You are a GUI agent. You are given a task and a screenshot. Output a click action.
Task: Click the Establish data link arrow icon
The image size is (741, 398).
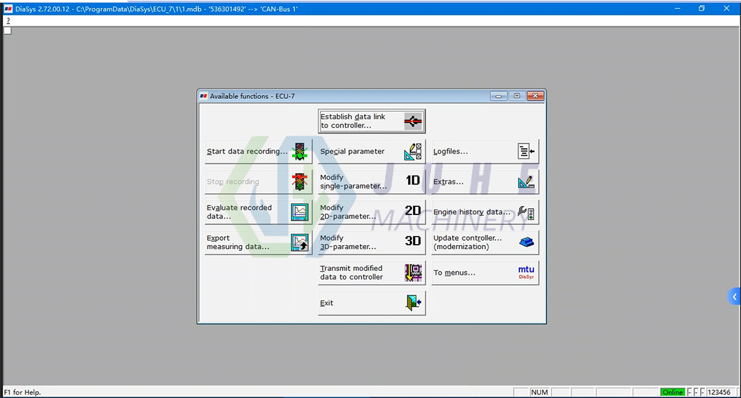click(414, 121)
